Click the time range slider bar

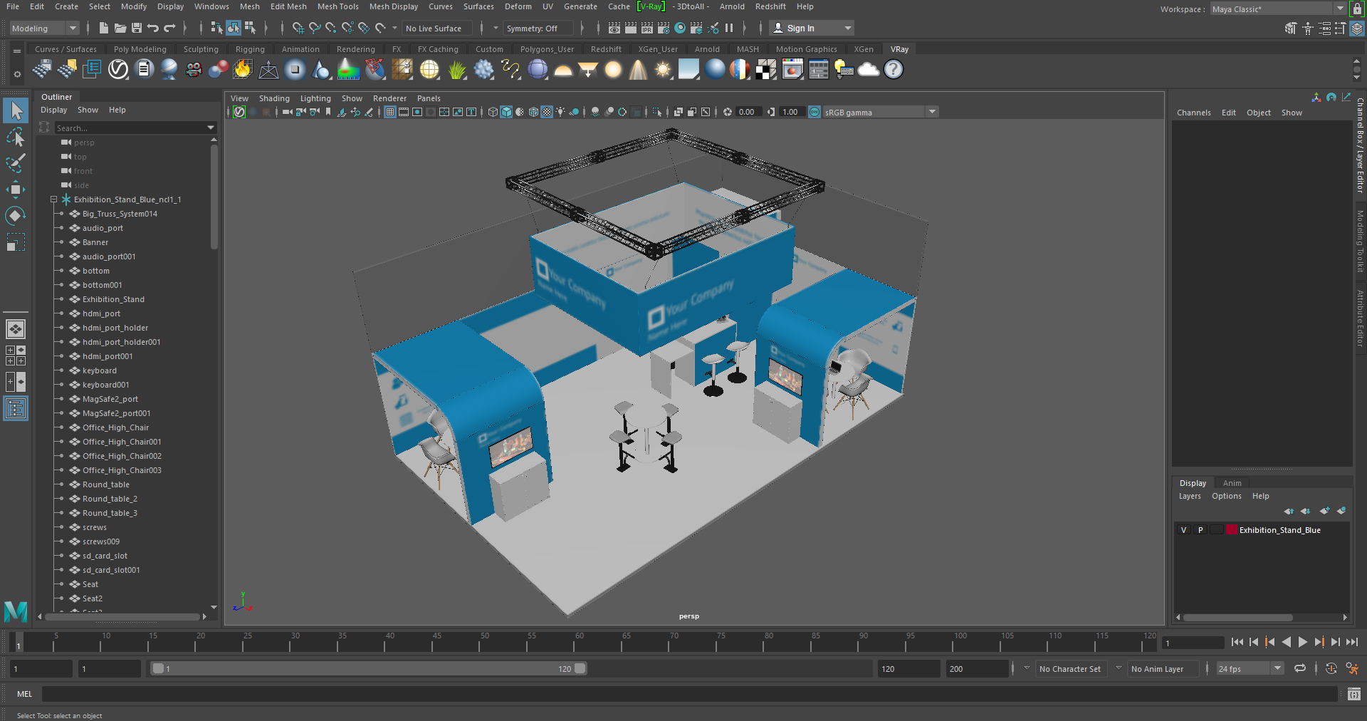370,668
